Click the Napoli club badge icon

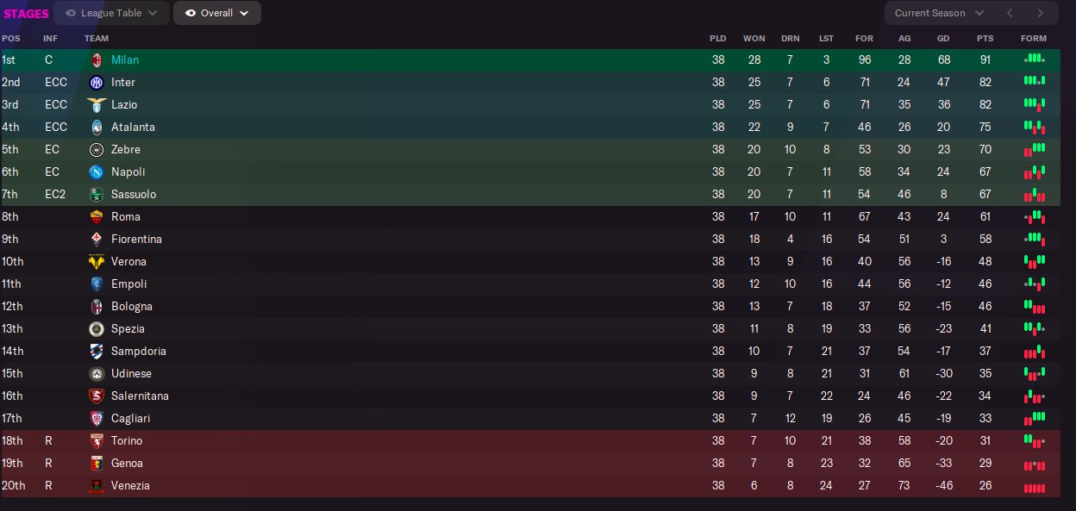(97, 172)
